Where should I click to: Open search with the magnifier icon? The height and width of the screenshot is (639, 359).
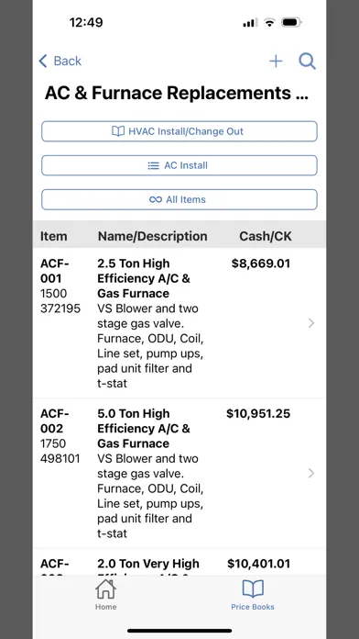pos(307,62)
